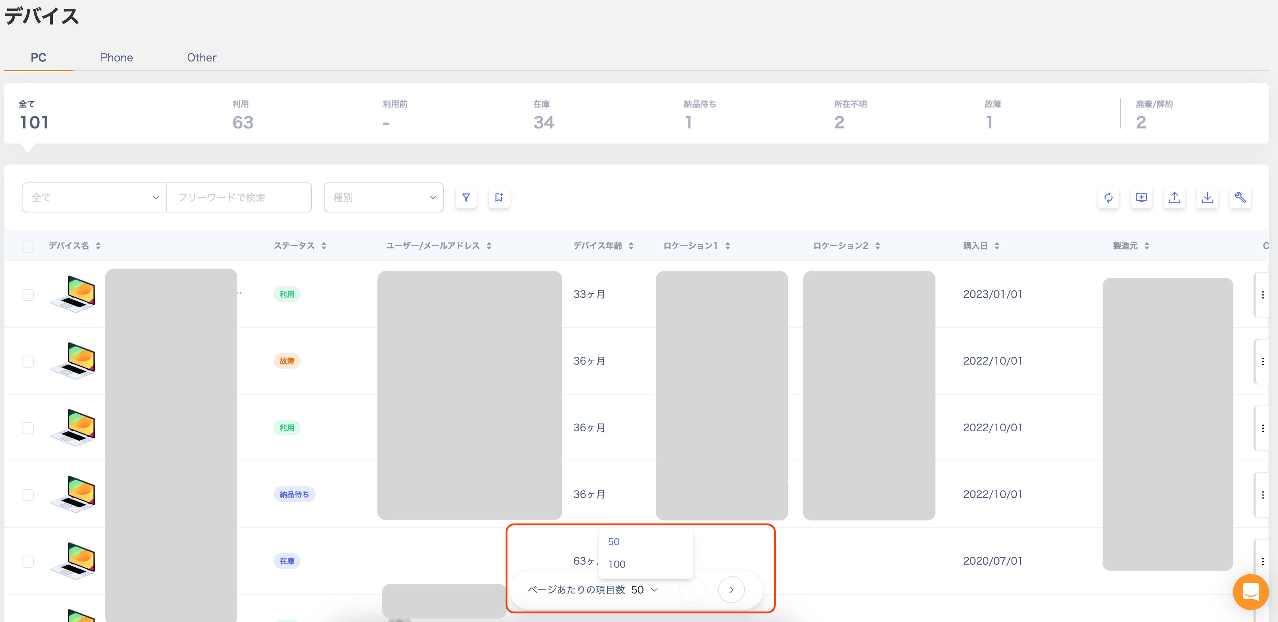Toggle the select-all header checkbox
Image resolution: width=1278 pixels, height=622 pixels.
pyautogui.click(x=28, y=246)
